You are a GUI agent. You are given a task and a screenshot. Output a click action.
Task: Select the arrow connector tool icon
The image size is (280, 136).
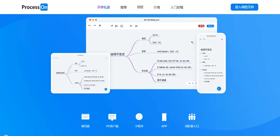(111, 26)
